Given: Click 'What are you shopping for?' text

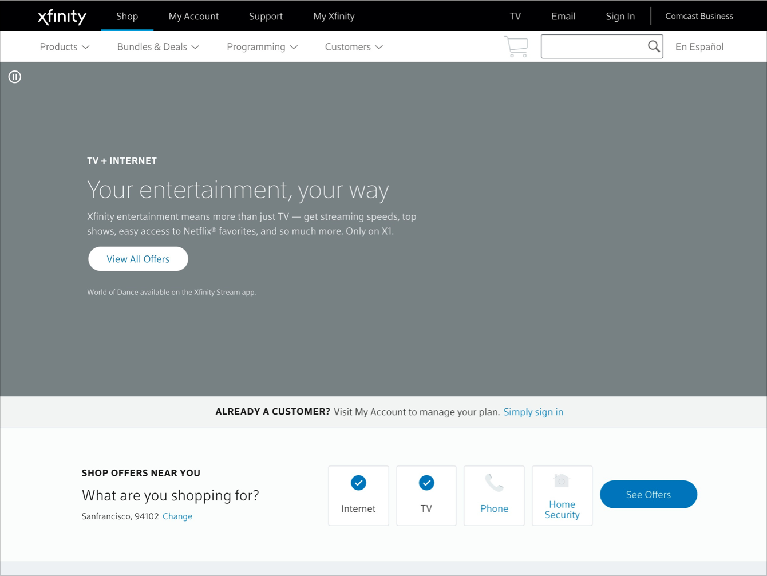Looking at the screenshot, I should click(171, 495).
